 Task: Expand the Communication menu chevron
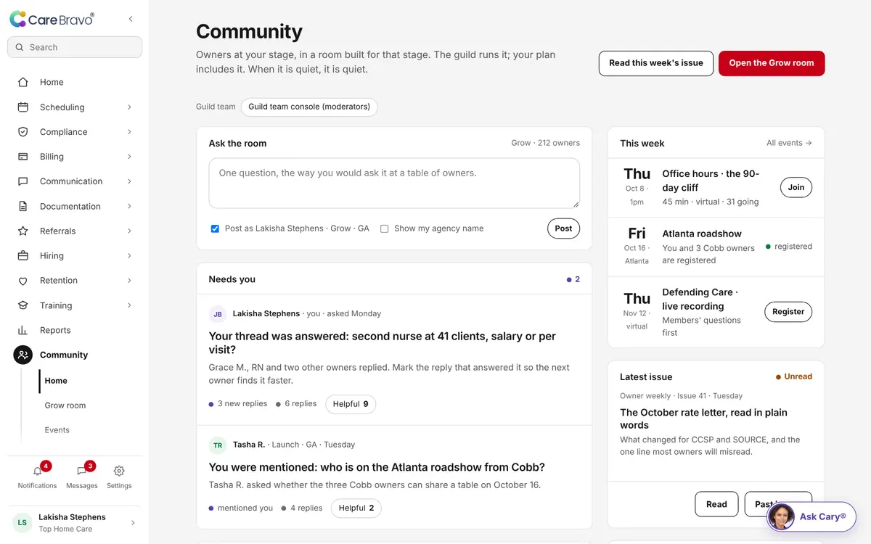point(129,181)
